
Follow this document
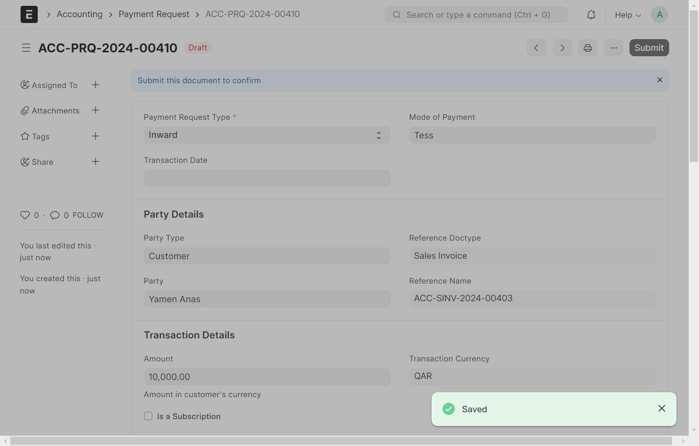88,215
